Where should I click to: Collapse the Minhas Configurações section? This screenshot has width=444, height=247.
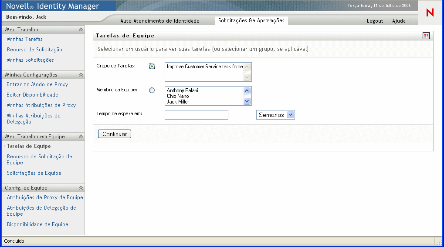tap(81, 75)
